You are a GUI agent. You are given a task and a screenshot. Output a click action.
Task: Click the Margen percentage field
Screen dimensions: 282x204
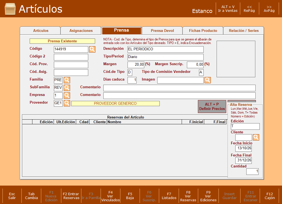tap(136, 65)
